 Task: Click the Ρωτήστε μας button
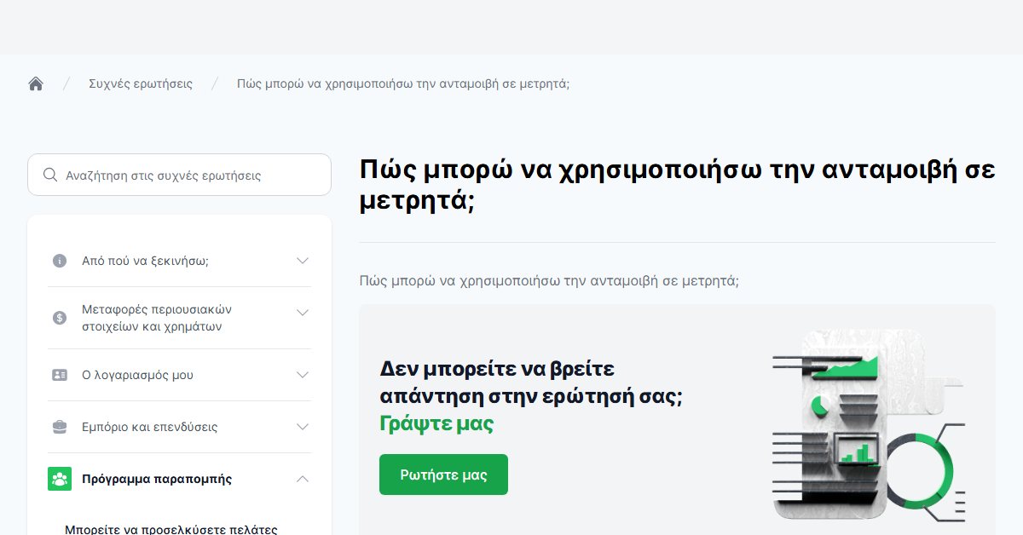pos(443,475)
